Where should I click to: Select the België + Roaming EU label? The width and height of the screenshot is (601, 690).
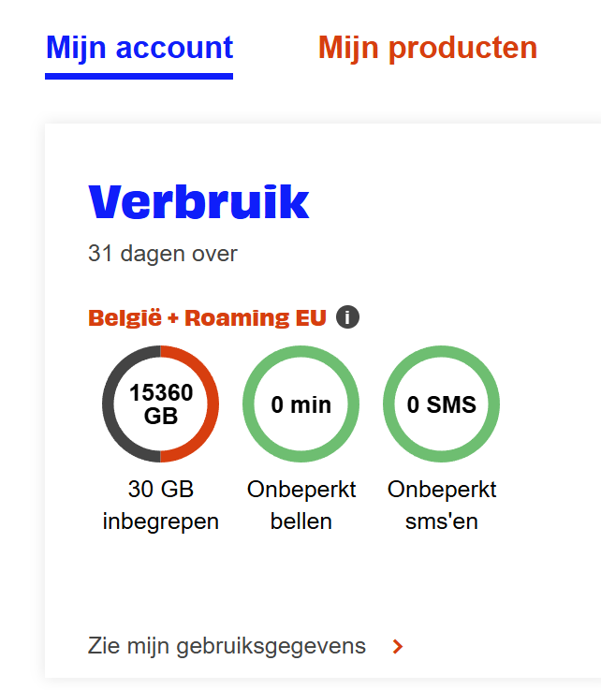pos(207,318)
